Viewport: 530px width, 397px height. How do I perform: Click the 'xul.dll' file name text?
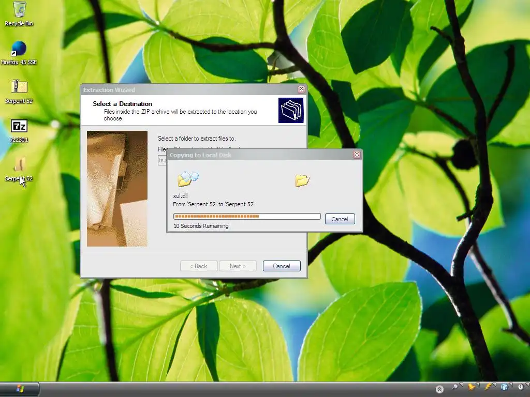(x=180, y=196)
